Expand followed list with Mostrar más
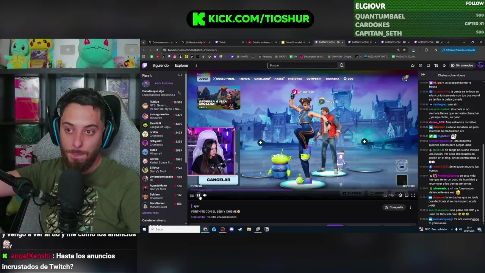 coord(150,213)
